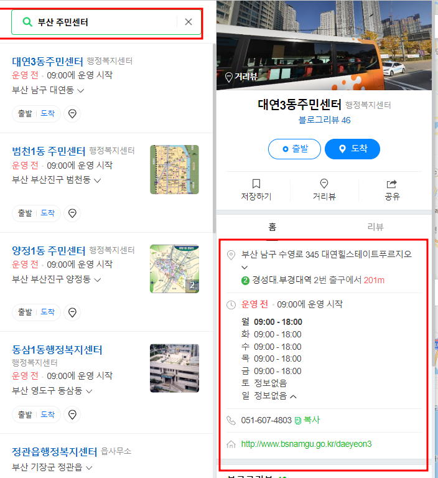Viewport: 438px width, 478px height.
Task: Open 범천1동 주민센터 map thumbnail
Action: [x=174, y=169]
